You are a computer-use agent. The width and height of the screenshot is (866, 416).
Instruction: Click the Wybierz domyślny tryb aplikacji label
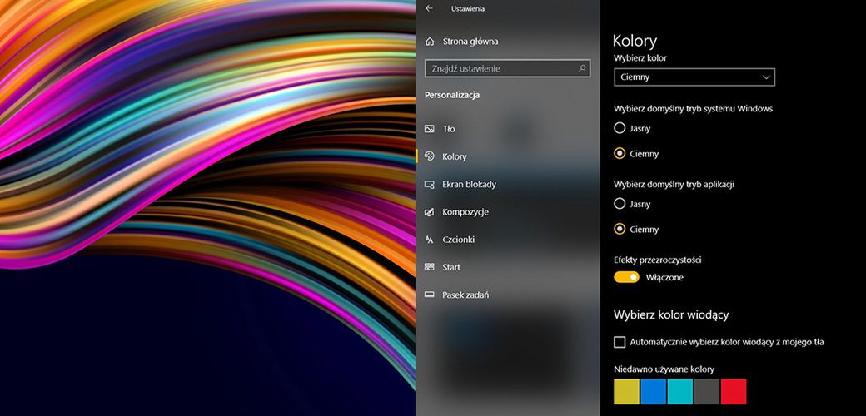(674, 184)
